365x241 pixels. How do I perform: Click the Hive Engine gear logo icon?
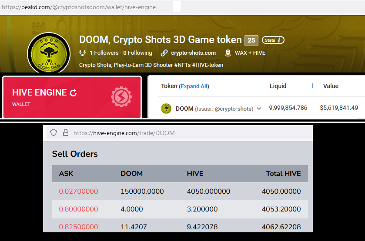click(x=121, y=97)
